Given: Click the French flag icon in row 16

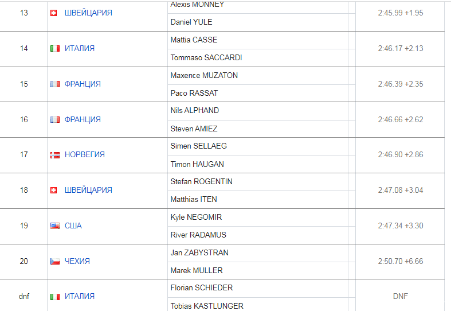Looking at the screenshot, I should point(55,119).
